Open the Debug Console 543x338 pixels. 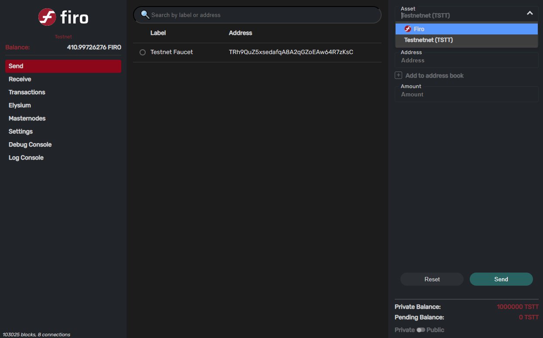pyautogui.click(x=63, y=144)
